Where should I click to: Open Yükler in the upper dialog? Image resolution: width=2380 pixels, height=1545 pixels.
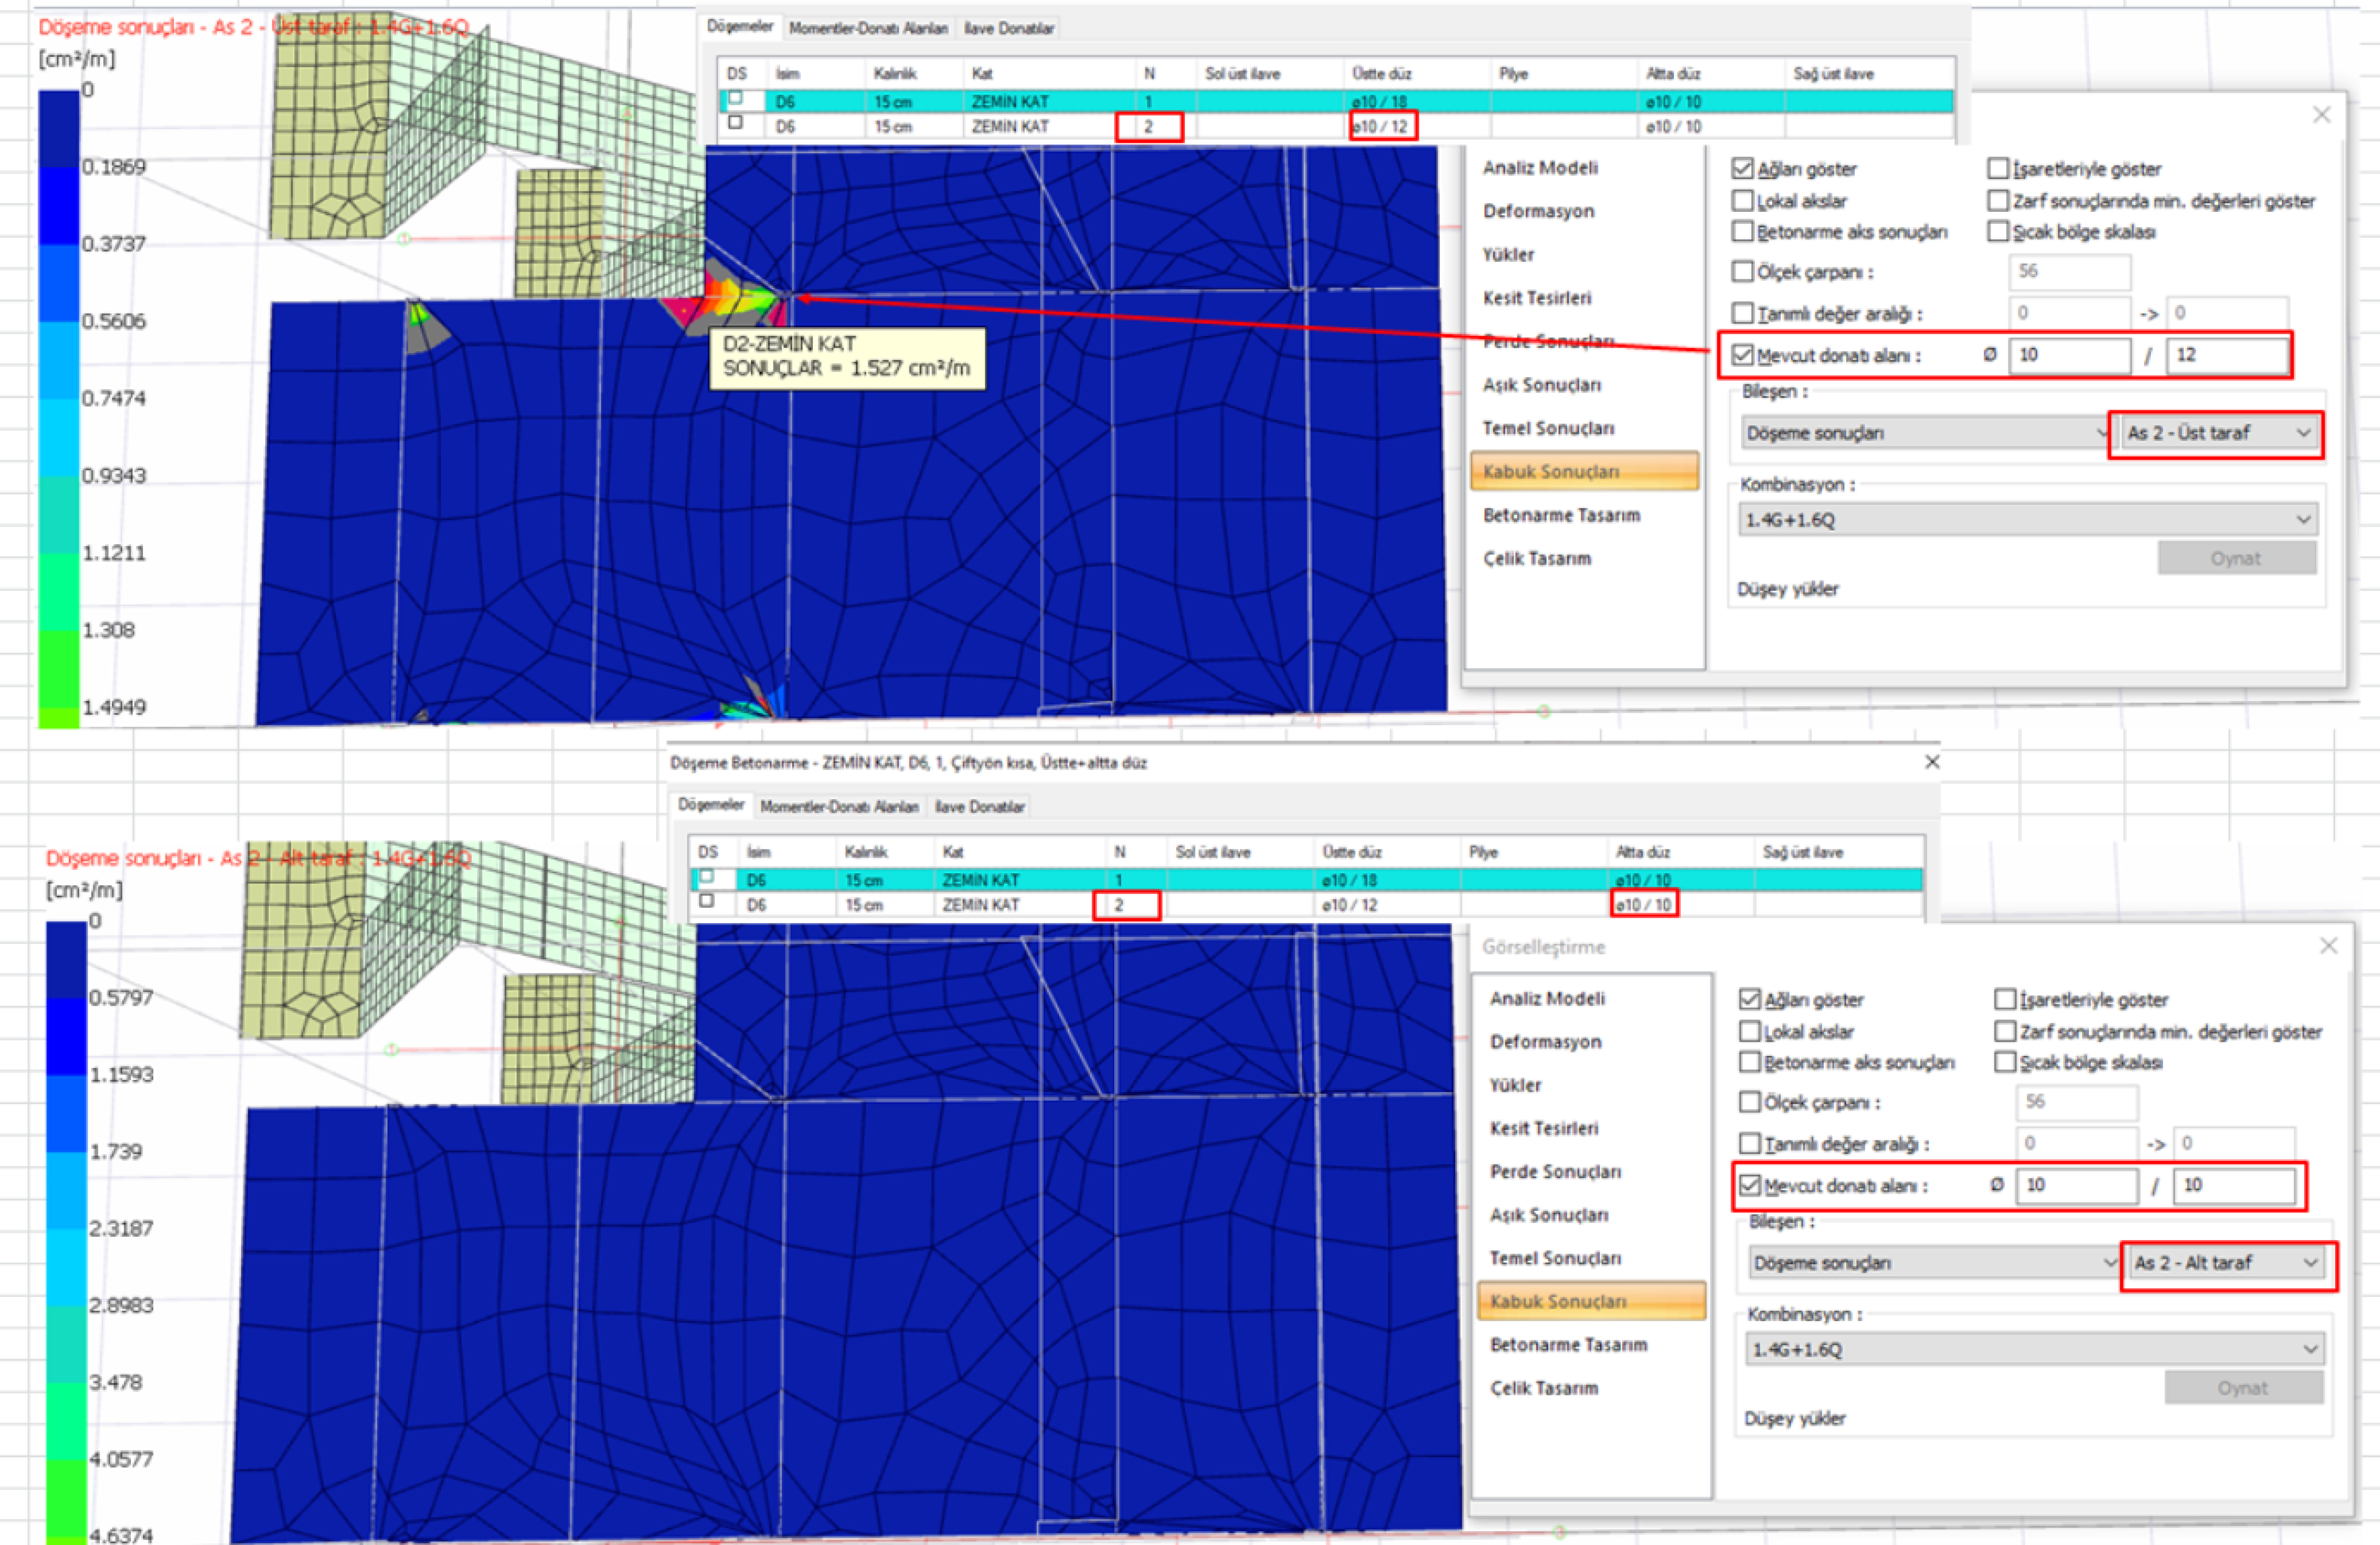point(1508,254)
